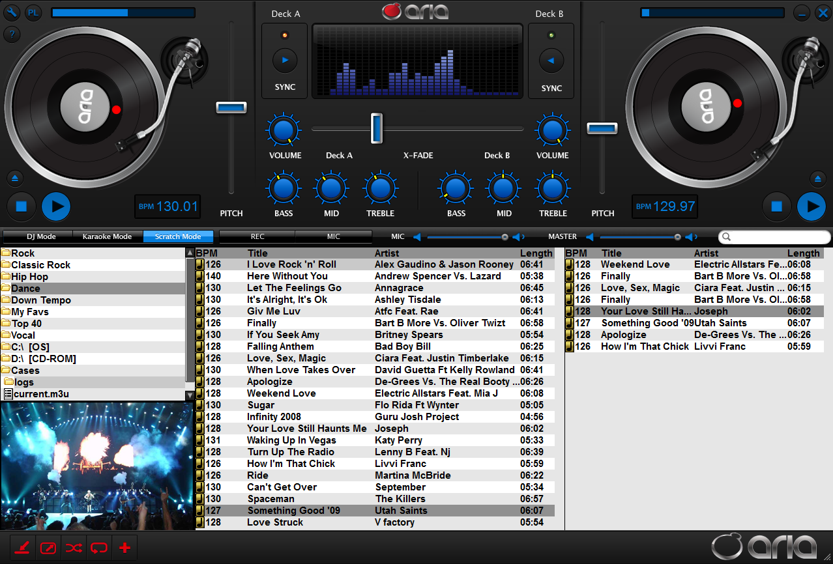Click the Deck B sync arrow button

[x=551, y=61]
